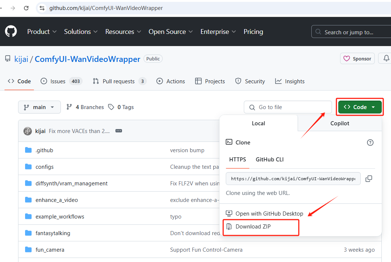Click the notifications bell icon
Screen dimensions: 391x262
[x=386, y=58]
